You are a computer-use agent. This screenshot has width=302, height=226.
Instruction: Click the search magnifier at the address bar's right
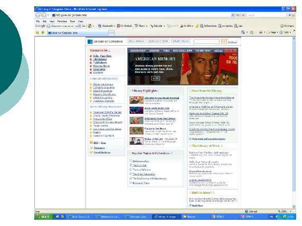[x=290, y=15]
